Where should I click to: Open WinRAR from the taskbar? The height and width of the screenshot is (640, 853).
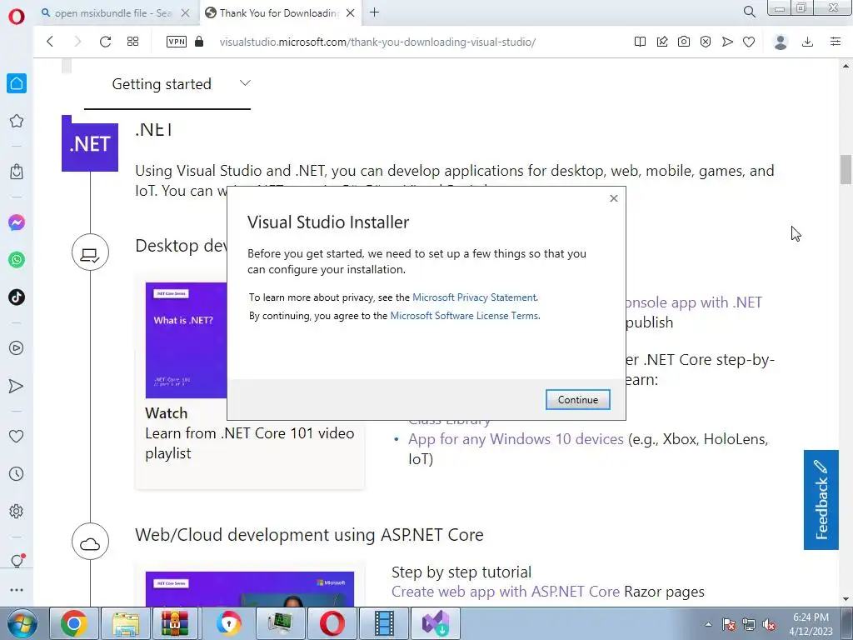pos(175,623)
